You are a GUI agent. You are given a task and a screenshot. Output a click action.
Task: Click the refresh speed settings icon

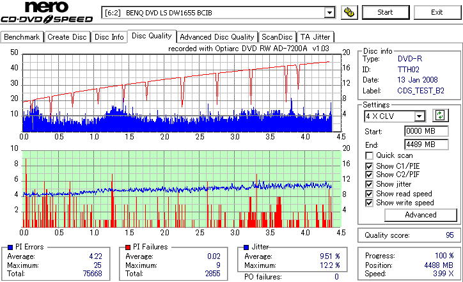(x=440, y=115)
